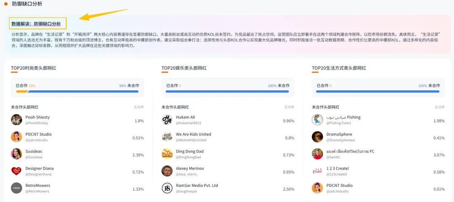The height and width of the screenshot is (202, 454).
Task: Click the 90% 未合作 label
Action: (x=129, y=86)
